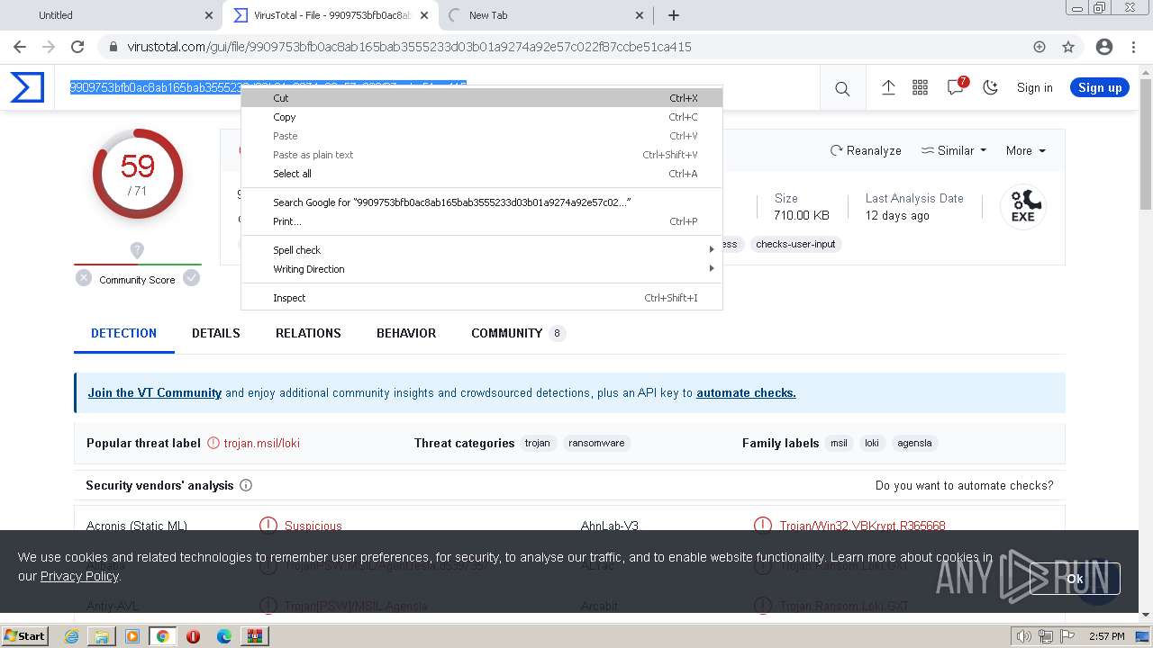Image resolution: width=1153 pixels, height=648 pixels.
Task: Click the loki family label
Action: (872, 443)
